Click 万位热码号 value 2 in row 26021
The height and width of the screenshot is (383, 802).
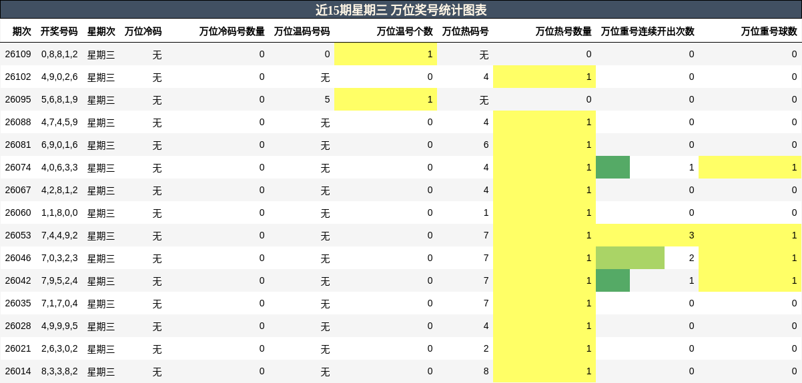[x=486, y=348]
